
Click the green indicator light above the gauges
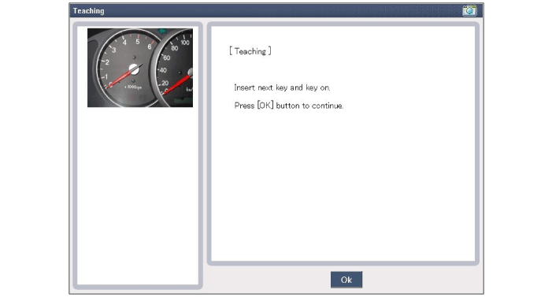tap(162, 31)
